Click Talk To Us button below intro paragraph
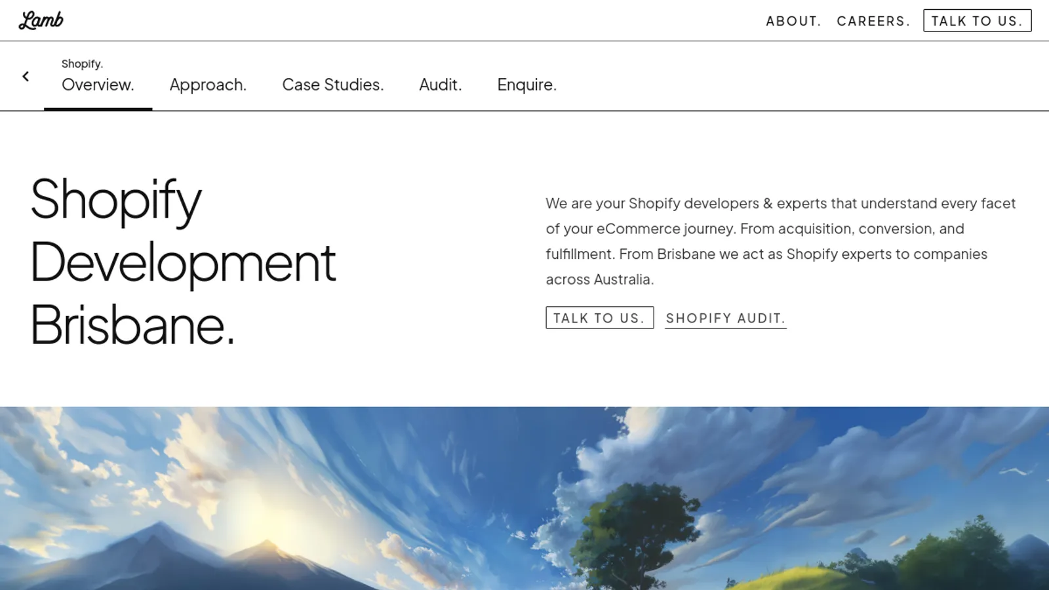The image size is (1049, 590). click(600, 318)
